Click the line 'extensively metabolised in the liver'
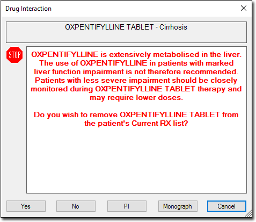Viewport: 256px width, 222px height. tap(136, 54)
